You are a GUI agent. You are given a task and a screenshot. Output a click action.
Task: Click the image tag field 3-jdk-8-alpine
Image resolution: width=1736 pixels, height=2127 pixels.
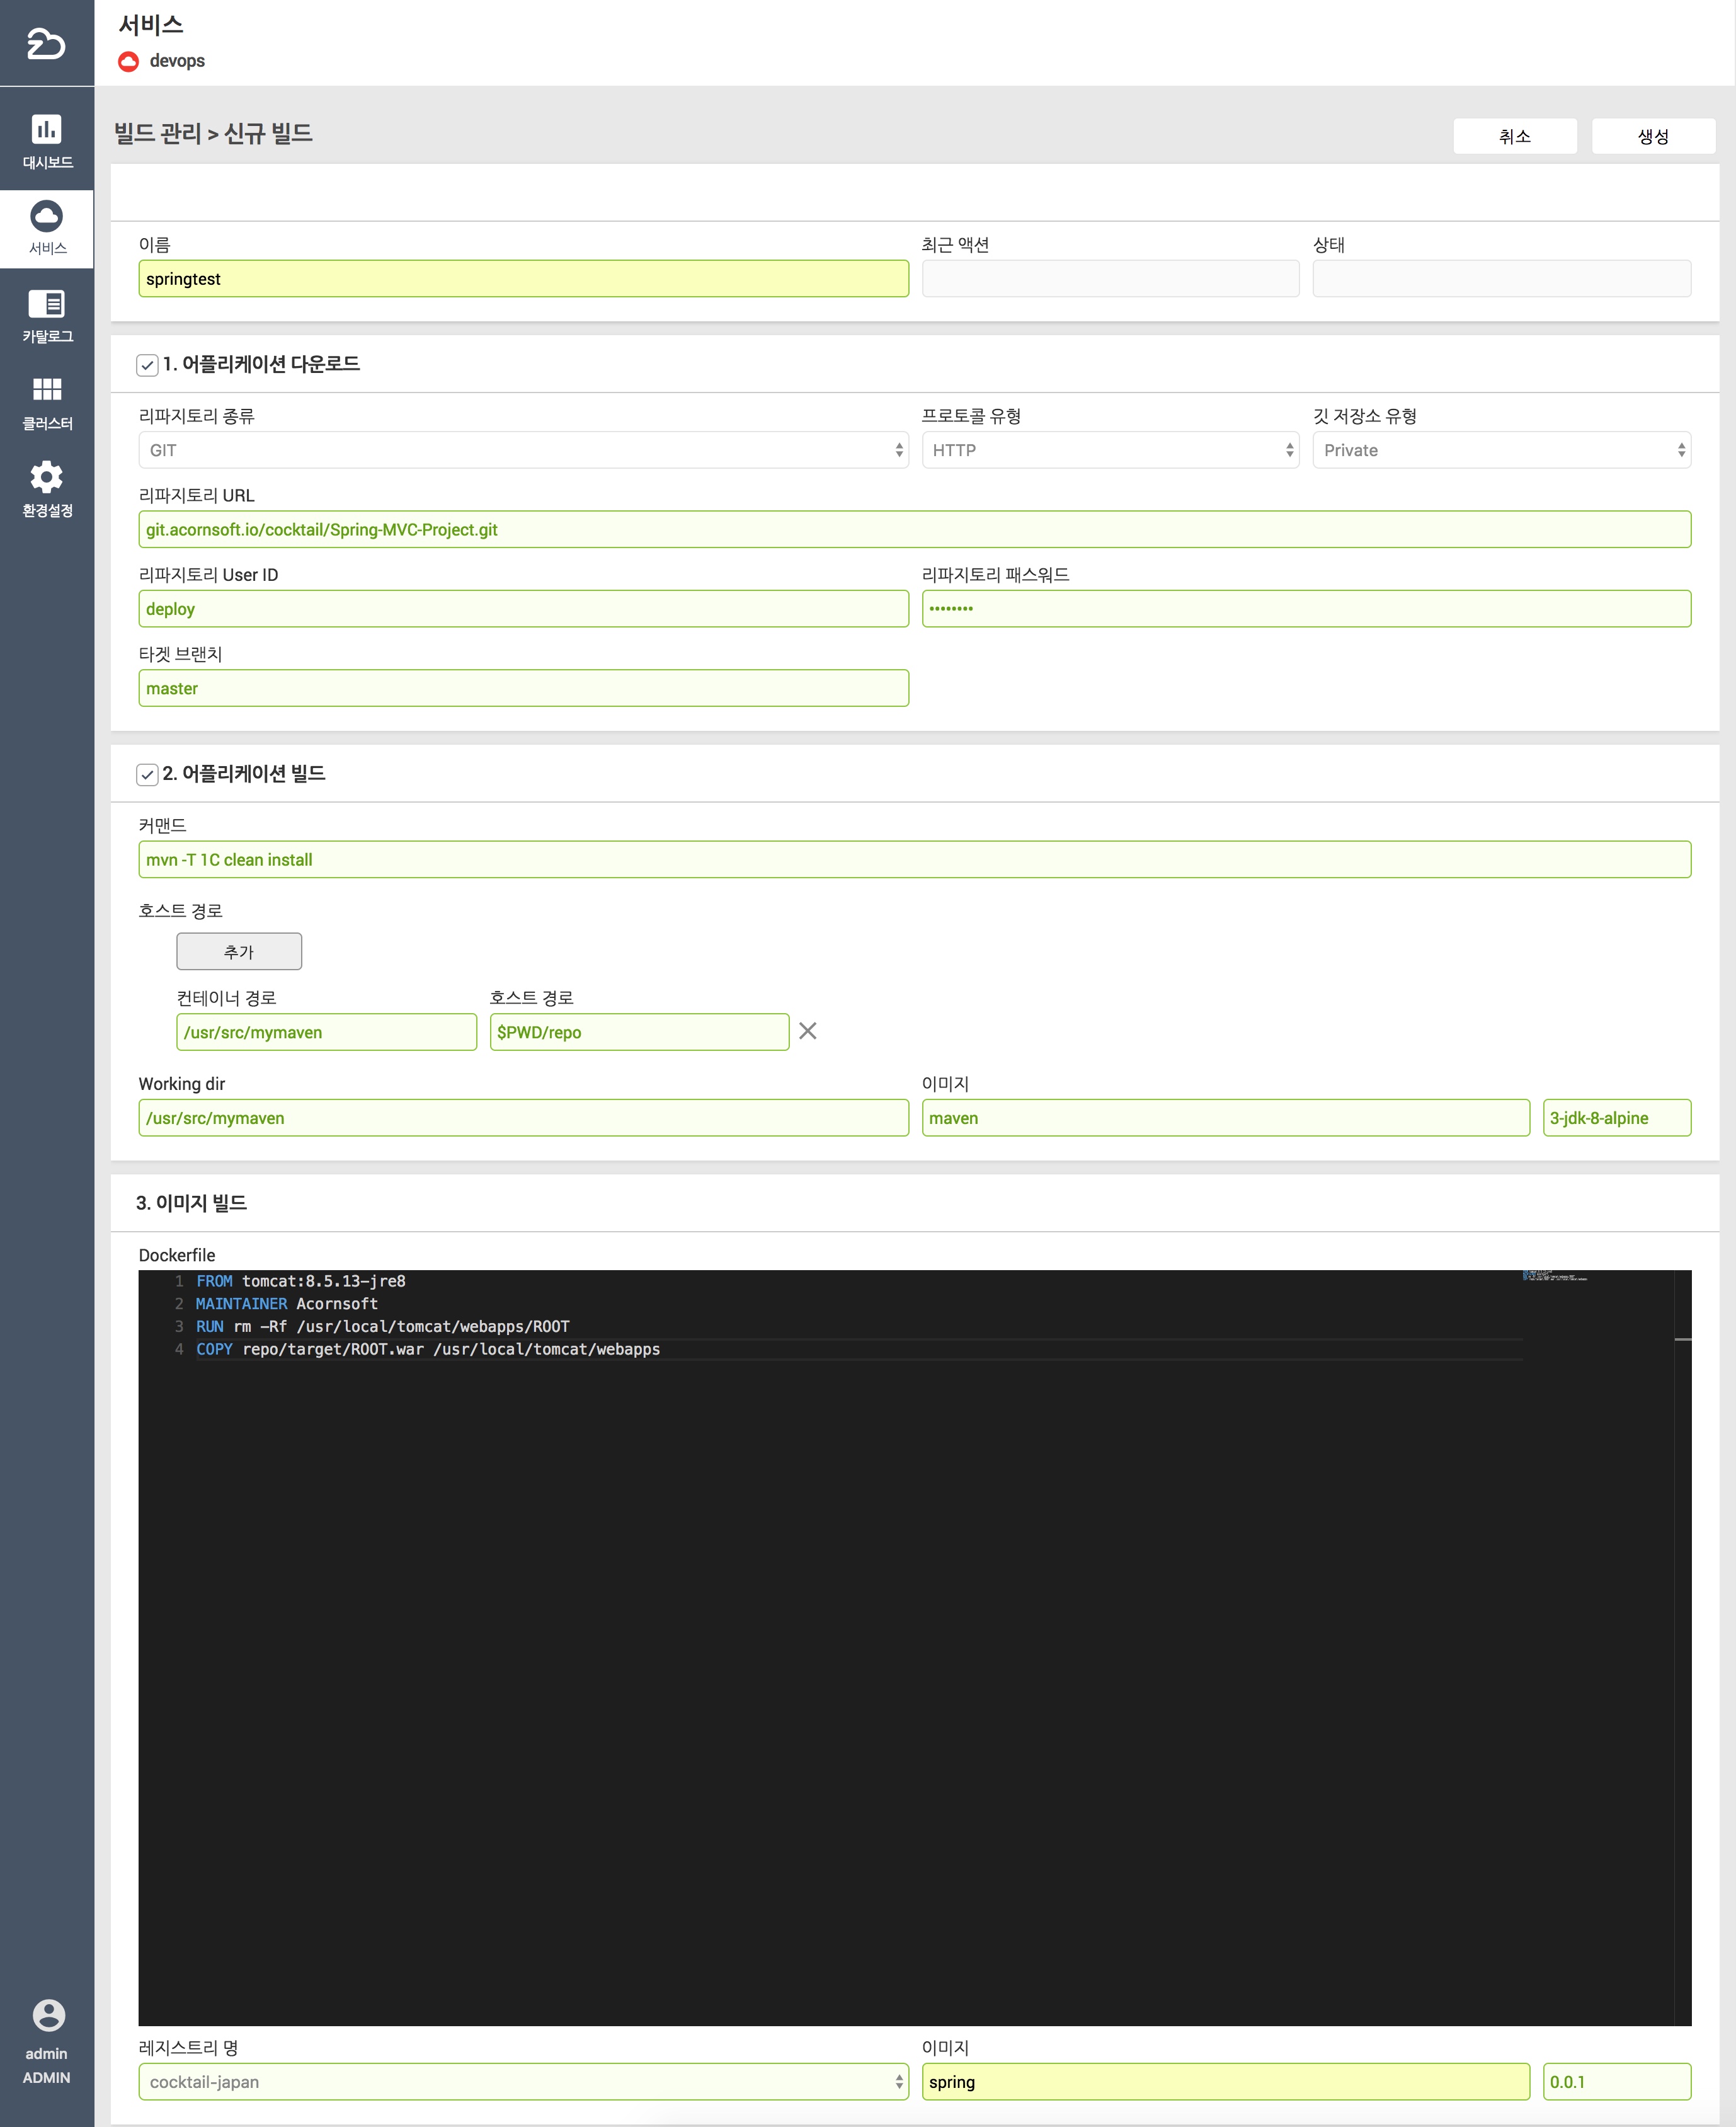click(1616, 1118)
